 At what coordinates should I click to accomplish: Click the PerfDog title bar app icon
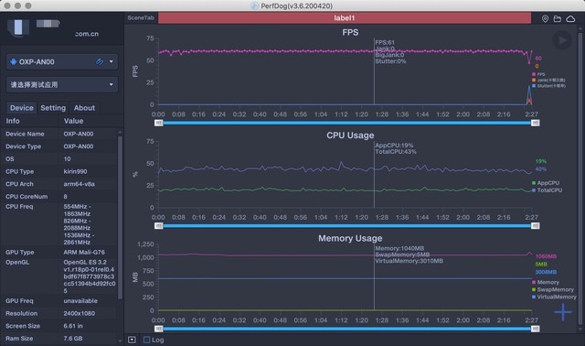point(255,5)
